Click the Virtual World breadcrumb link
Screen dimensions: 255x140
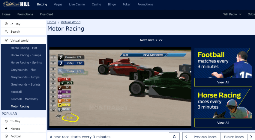[x=70, y=22]
